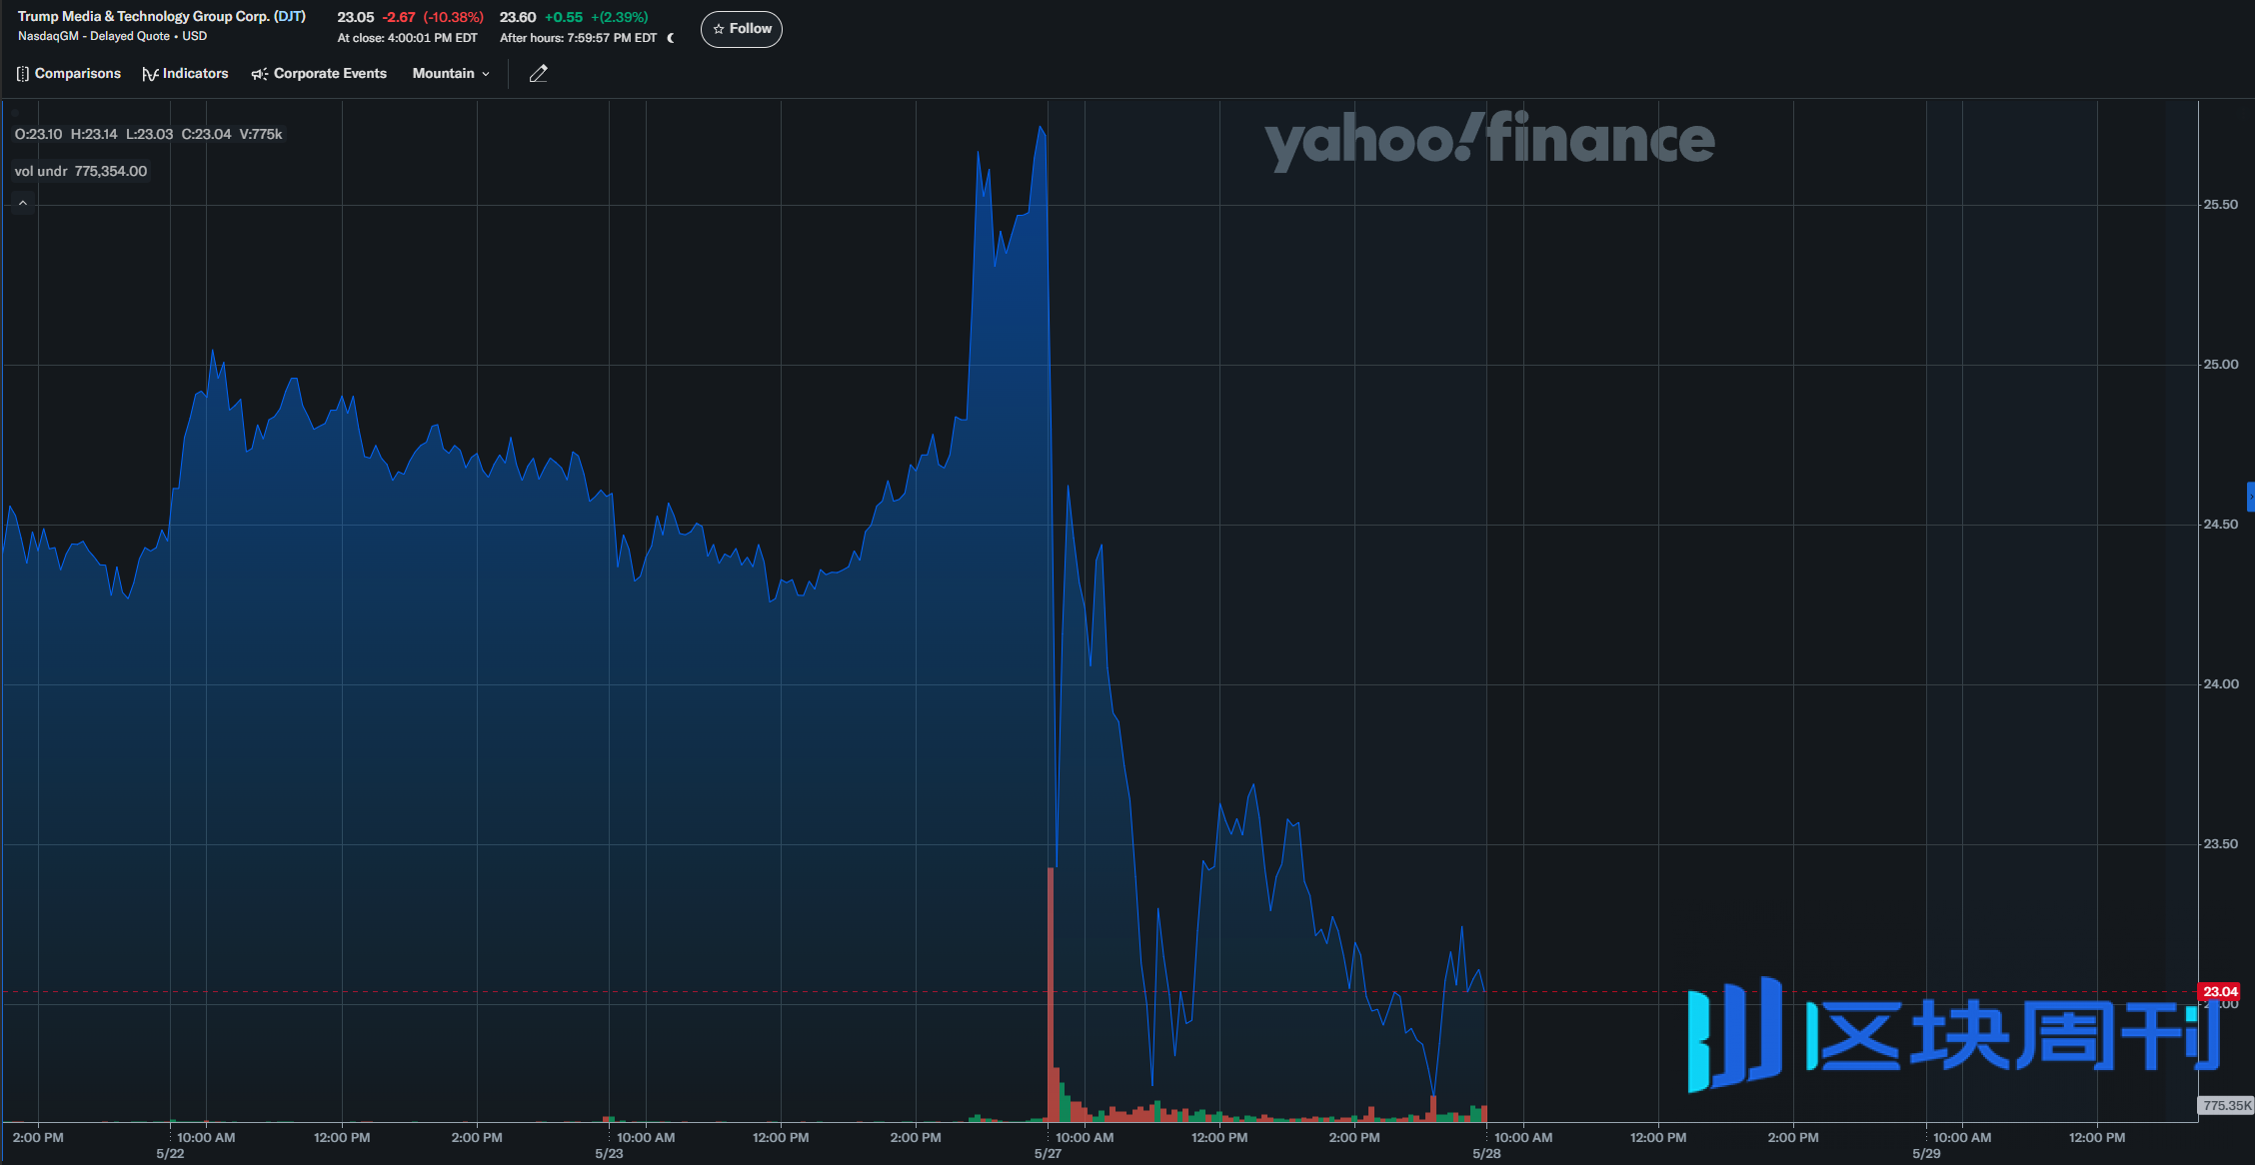Click the after hours price 23.60
The width and height of the screenshot is (2255, 1165).
(518, 17)
